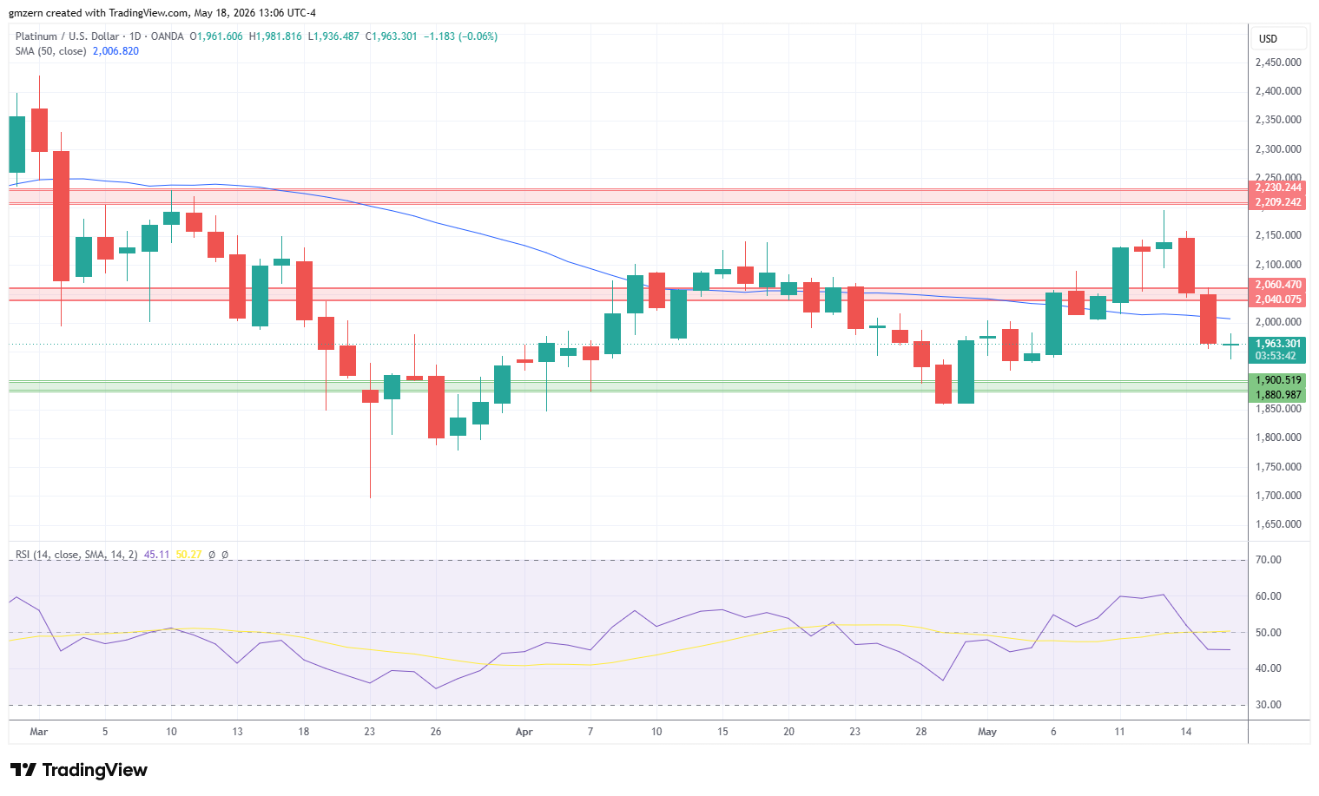Image resolution: width=1319 pixels, height=796 pixels.
Task: Select the low price L1,936.487
Action: tap(333, 36)
